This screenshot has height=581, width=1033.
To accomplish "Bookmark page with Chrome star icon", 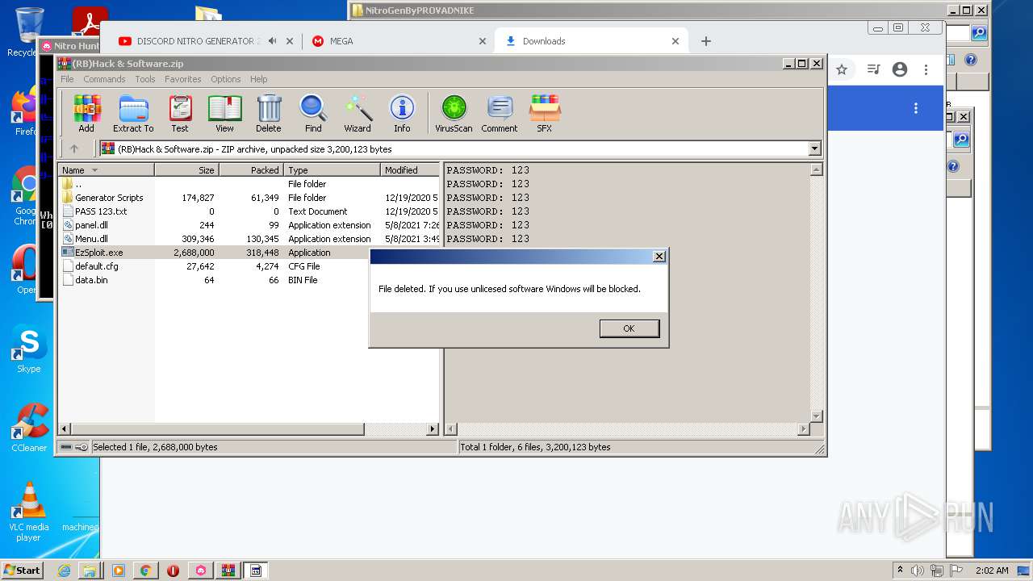I will click(842, 69).
